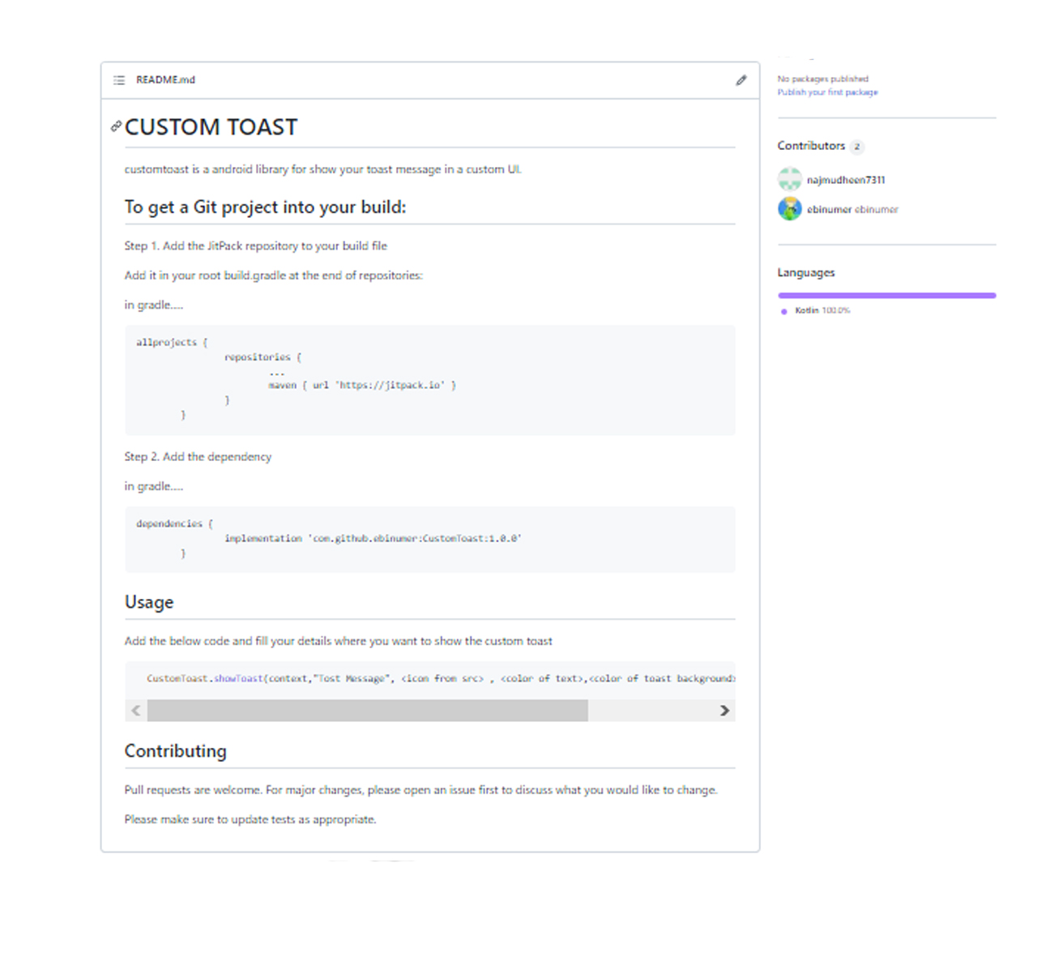This screenshot has width=1050, height=961.
Task: Click the purple Kotlin language bar
Action: pos(886,296)
